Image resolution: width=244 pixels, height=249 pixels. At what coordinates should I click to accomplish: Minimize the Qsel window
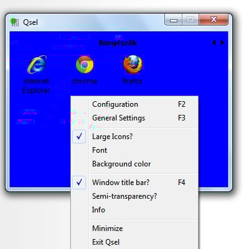(174, 20)
